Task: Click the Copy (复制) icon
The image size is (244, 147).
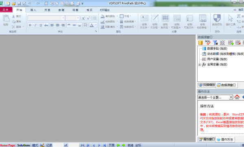Action: [x=14, y=21]
